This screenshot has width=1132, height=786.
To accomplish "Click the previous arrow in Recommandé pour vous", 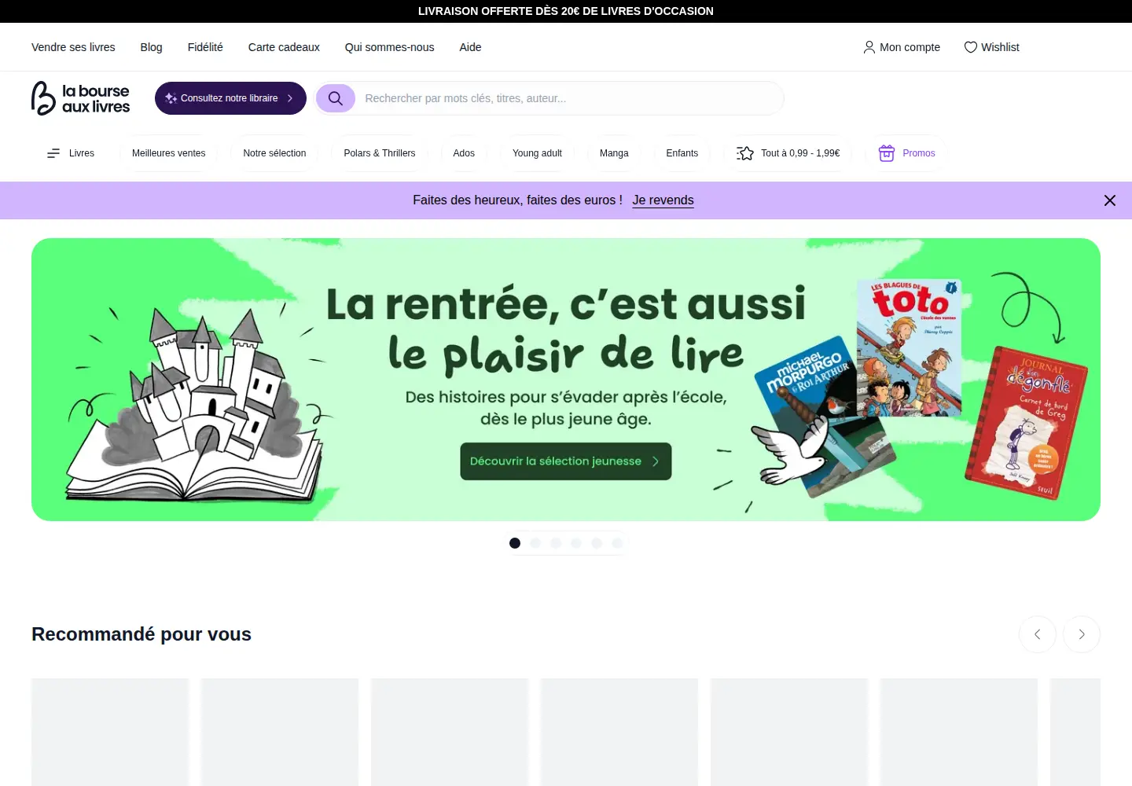I will point(1038,634).
